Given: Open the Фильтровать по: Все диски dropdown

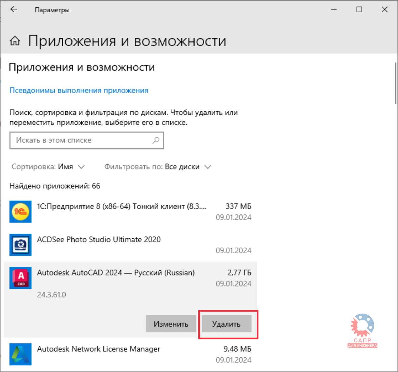Looking at the screenshot, I should [158, 167].
